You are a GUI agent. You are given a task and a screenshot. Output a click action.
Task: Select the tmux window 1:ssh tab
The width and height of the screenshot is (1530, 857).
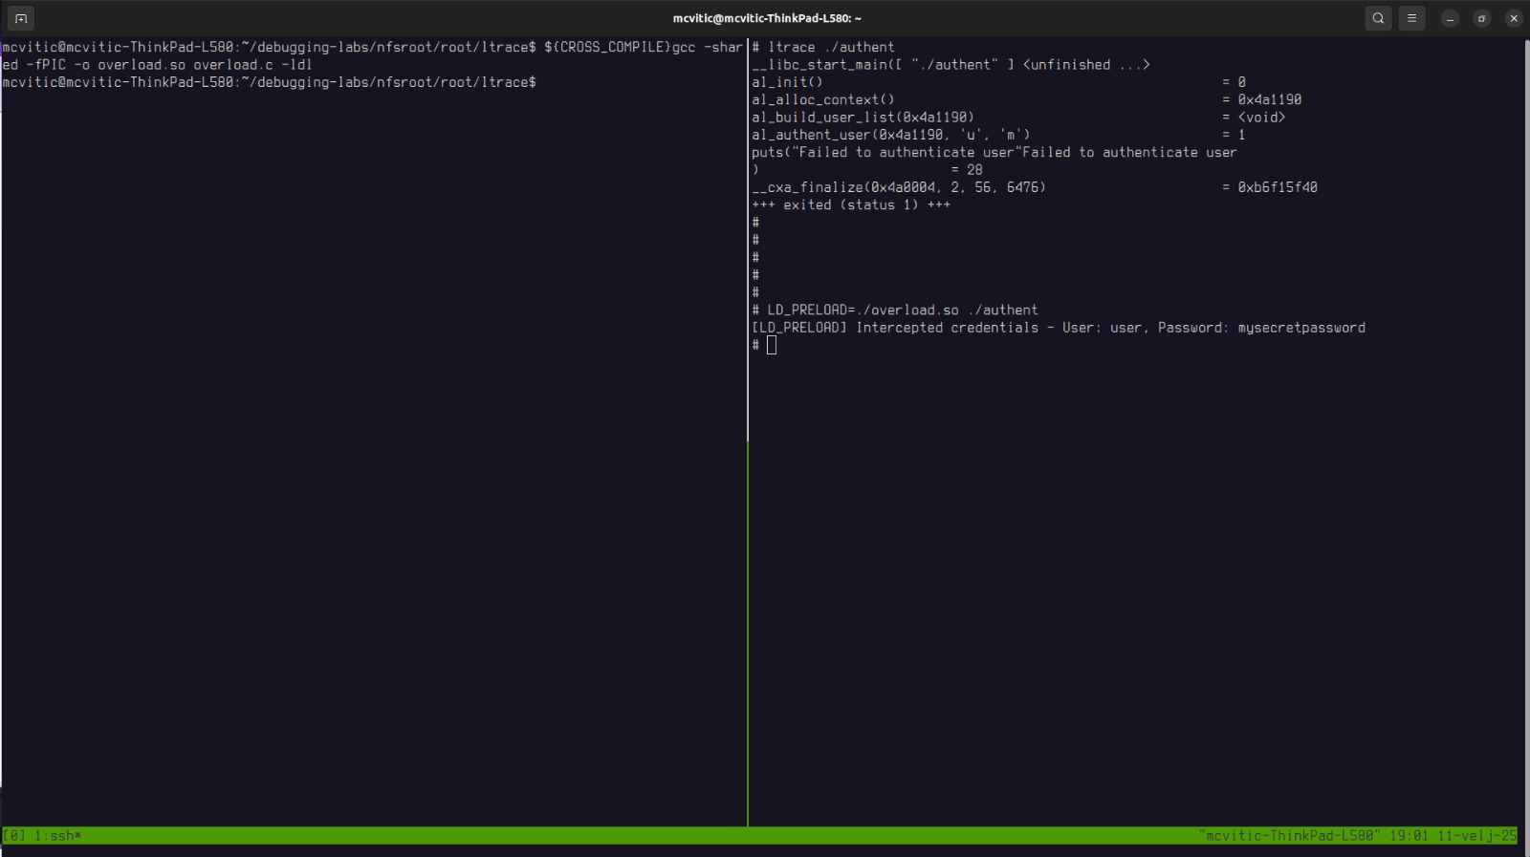point(58,836)
